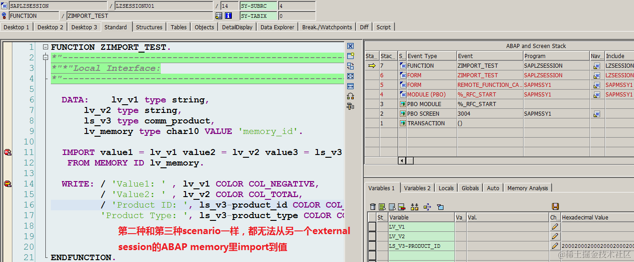Click the navigate icon in PBO SCREEN row
The image size is (634, 262).
point(597,114)
